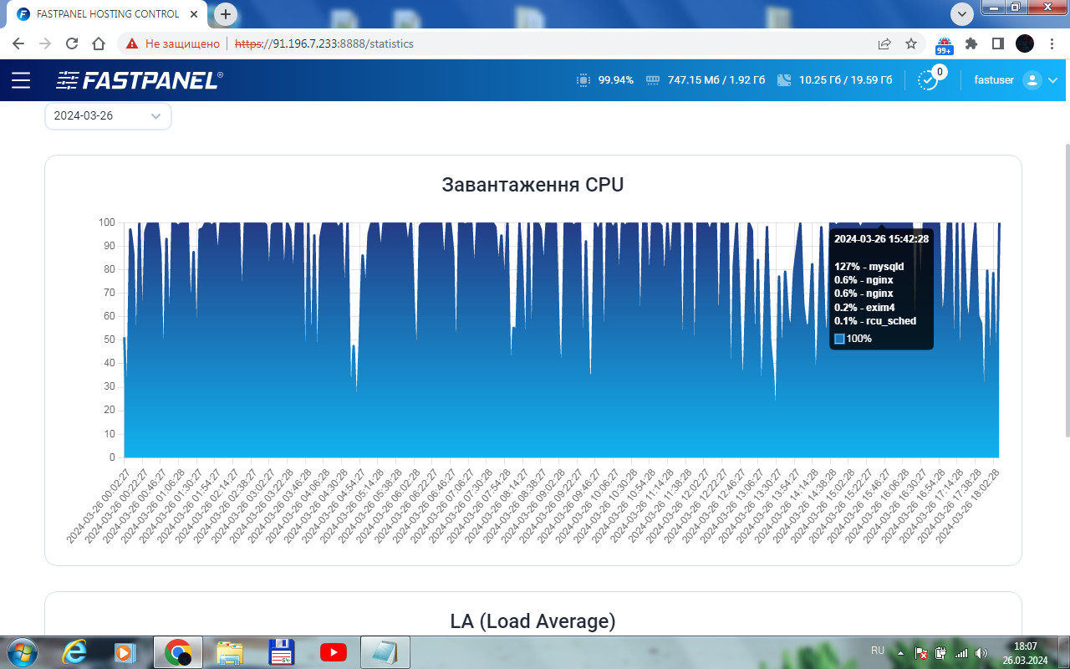Expand the 2024-03-26 date dropdown
This screenshot has height=669, width=1070.
tap(108, 116)
